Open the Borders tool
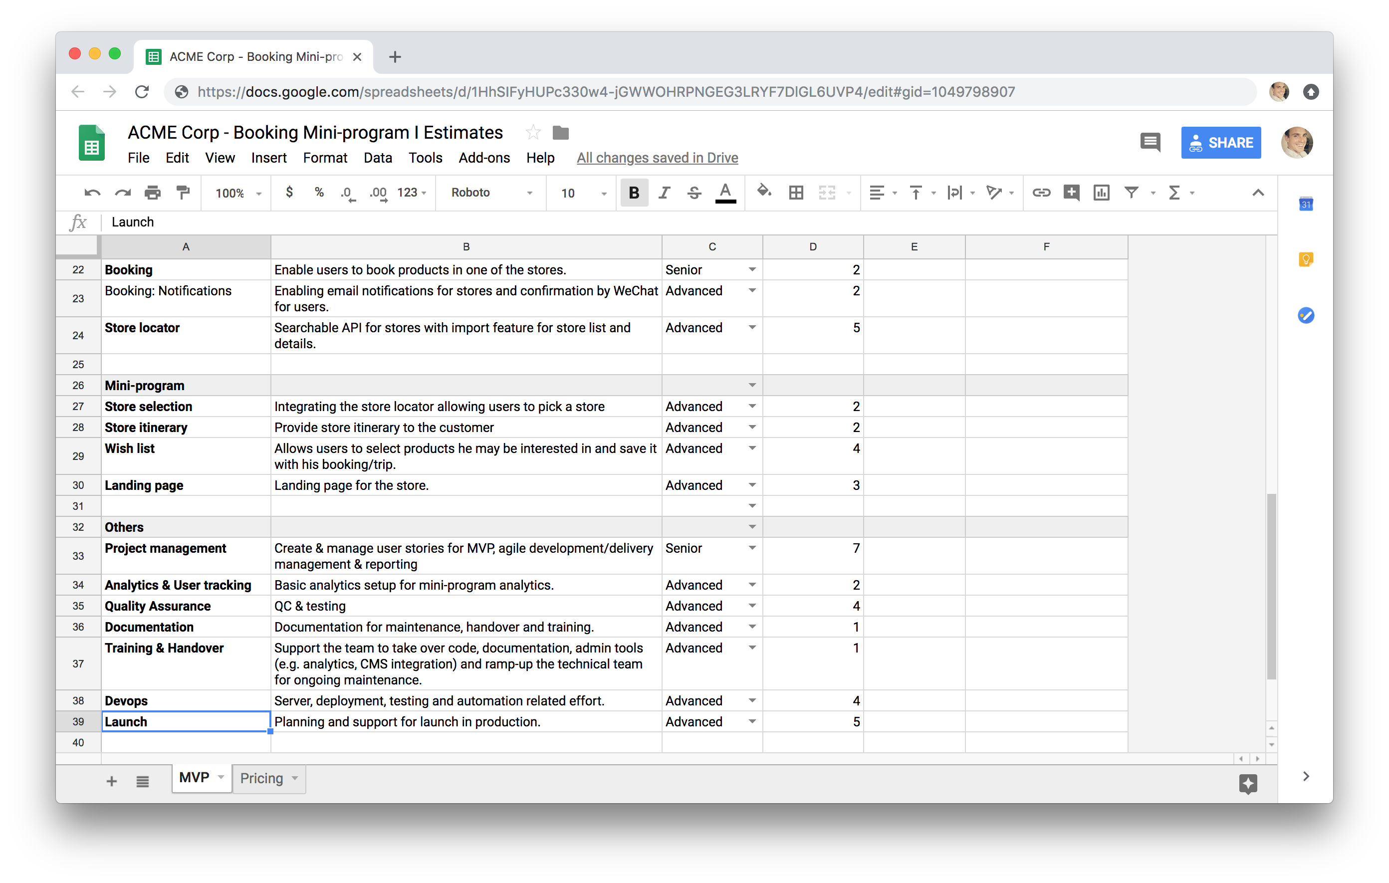 (796, 193)
